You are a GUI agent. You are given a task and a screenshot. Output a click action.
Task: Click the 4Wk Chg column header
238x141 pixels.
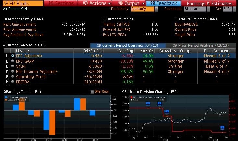click(x=119, y=51)
